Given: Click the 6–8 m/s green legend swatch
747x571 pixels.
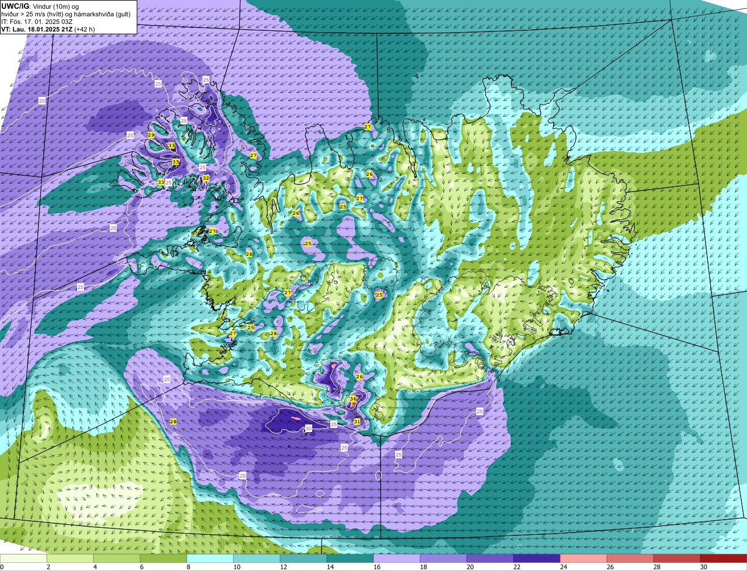Looking at the screenshot, I should (x=163, y=558).
